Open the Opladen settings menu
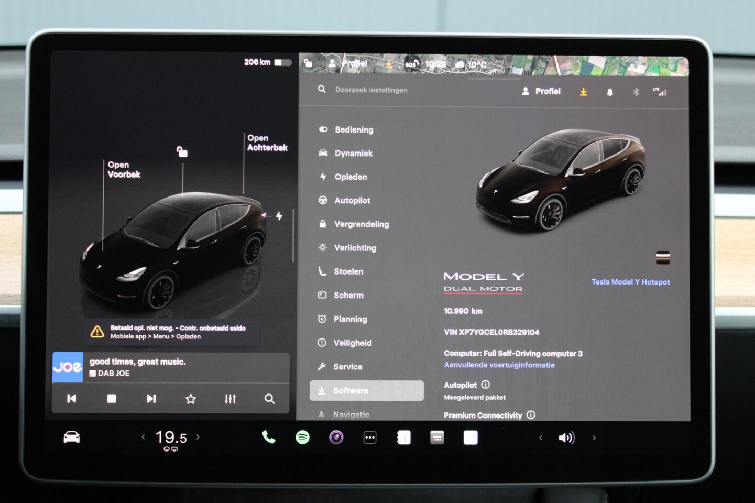This screenshot has width=755, height=503. pos(351,177)
